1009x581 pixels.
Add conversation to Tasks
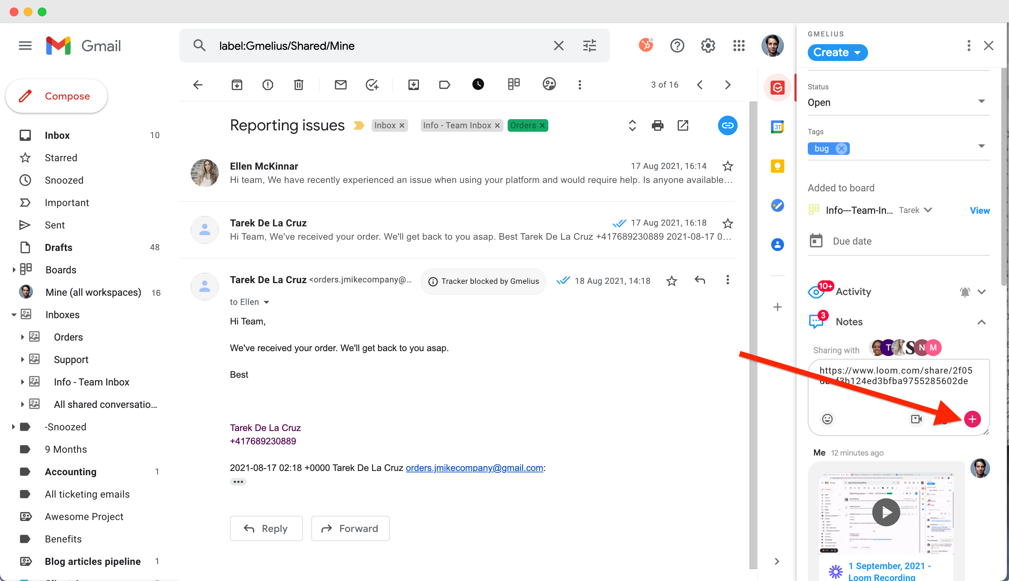[x=372, y=84]
